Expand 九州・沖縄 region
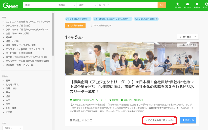Screen dimensions: 208x130 pyautogui.click(x=10, y=108)
